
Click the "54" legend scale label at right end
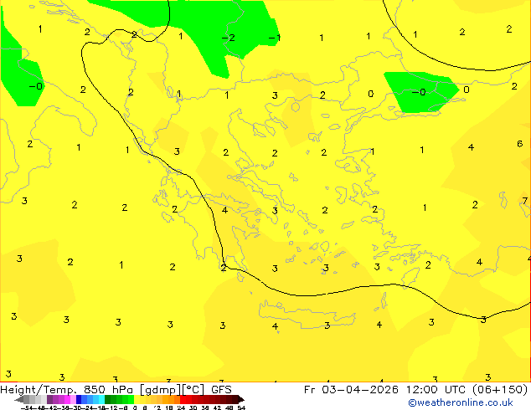[x=241, y=407]
